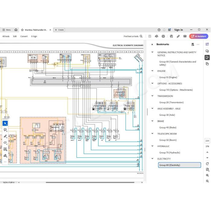Click the zoom in magnifier icon
This screenshot has height=211, width=211.
pos(207,175)
